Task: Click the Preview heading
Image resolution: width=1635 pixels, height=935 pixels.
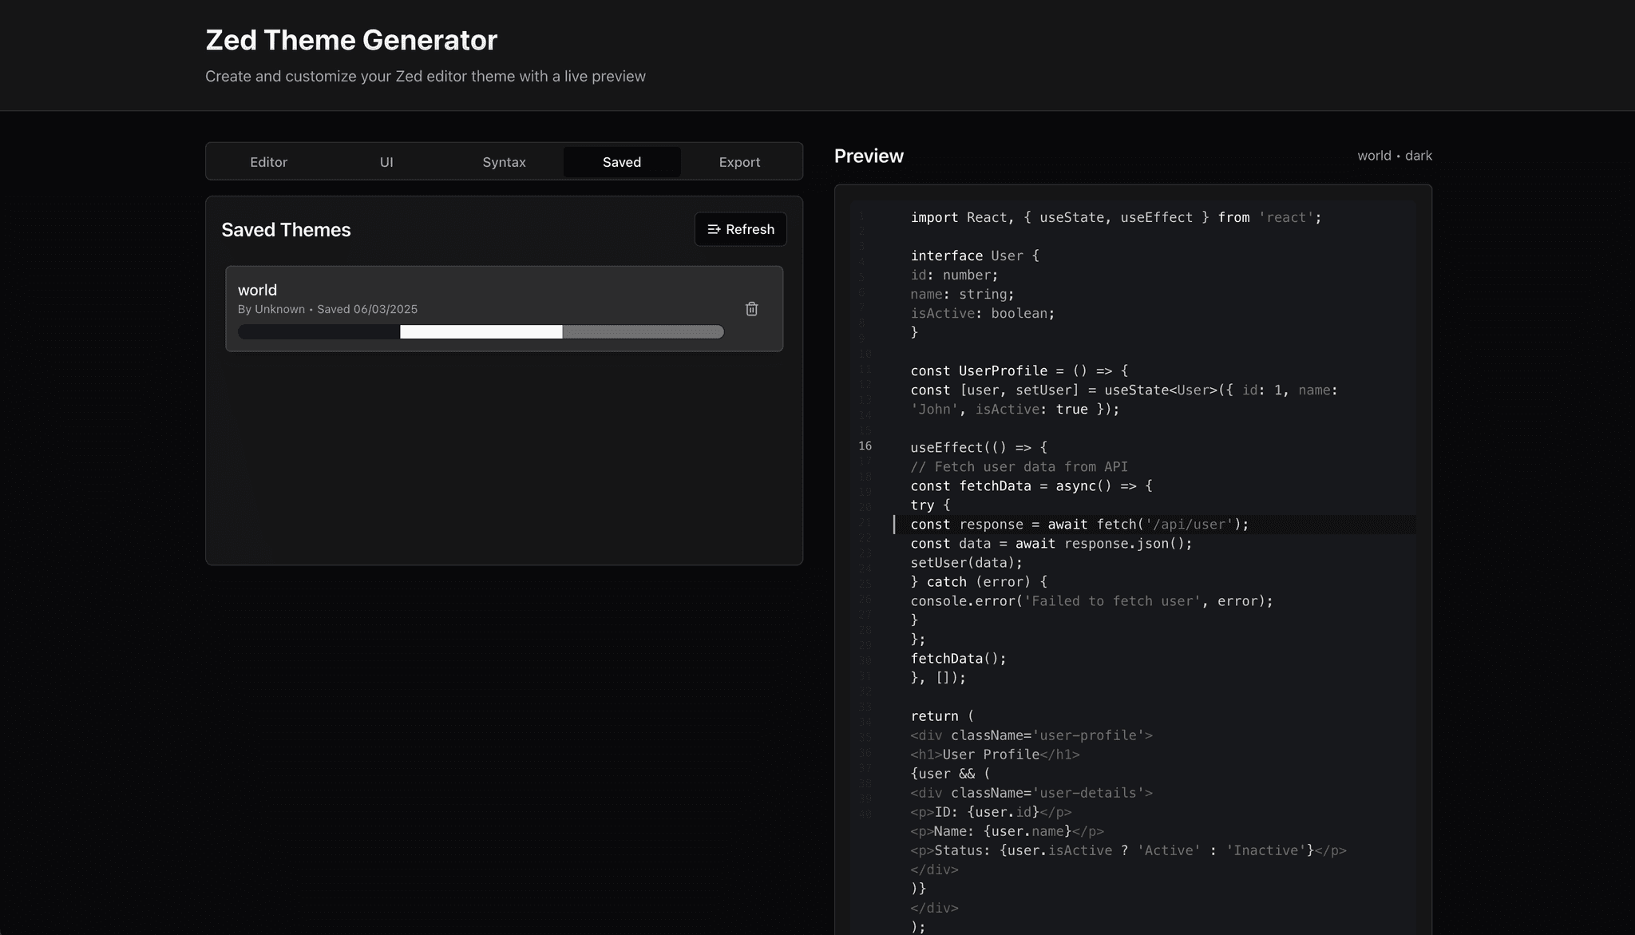Action: 869,156
